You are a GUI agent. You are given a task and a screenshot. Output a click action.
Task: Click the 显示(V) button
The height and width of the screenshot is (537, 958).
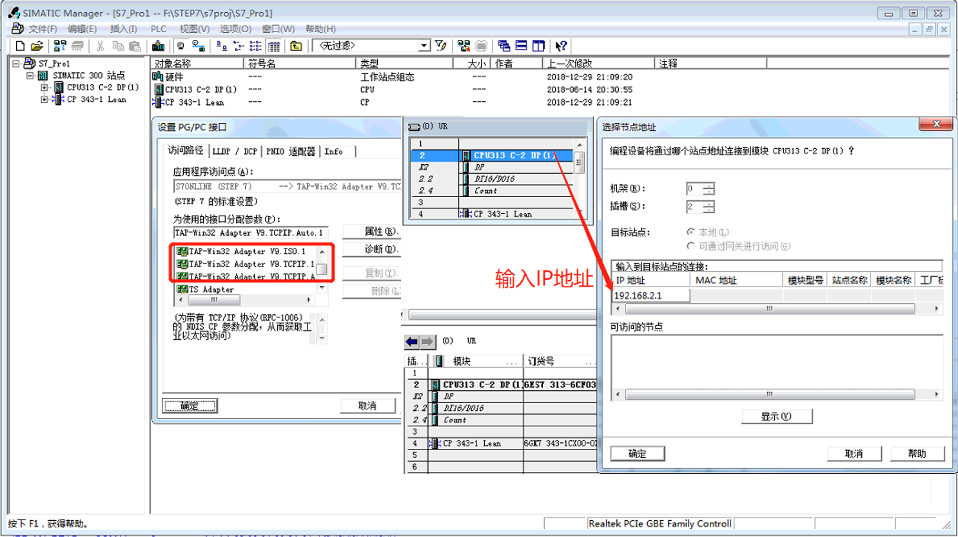click(777, 417)
